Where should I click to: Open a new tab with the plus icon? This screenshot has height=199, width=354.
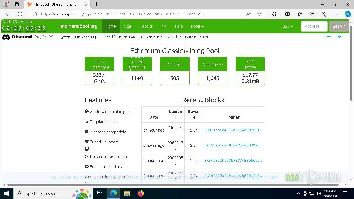pos(96,4)
